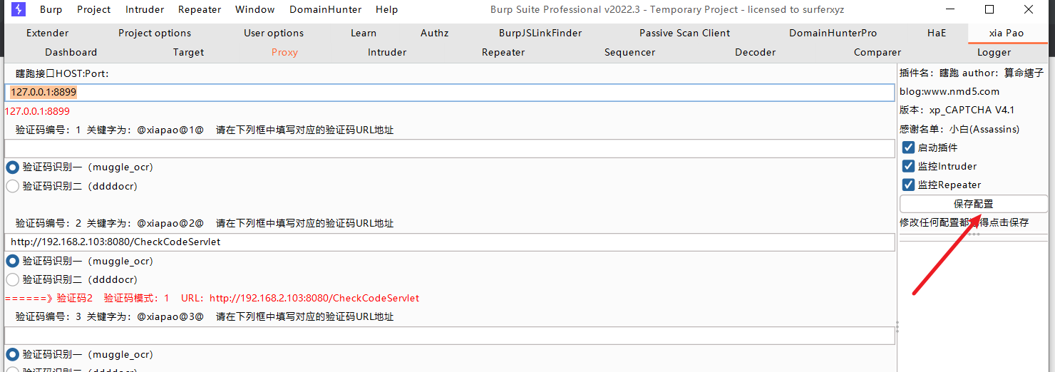Open the Help menu
The image size is (1055, 372).
387,9
